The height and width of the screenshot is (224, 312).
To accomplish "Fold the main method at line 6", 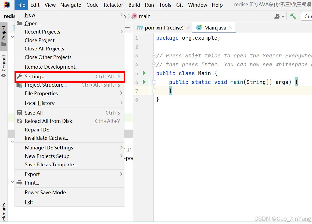I will coord(154,82).
